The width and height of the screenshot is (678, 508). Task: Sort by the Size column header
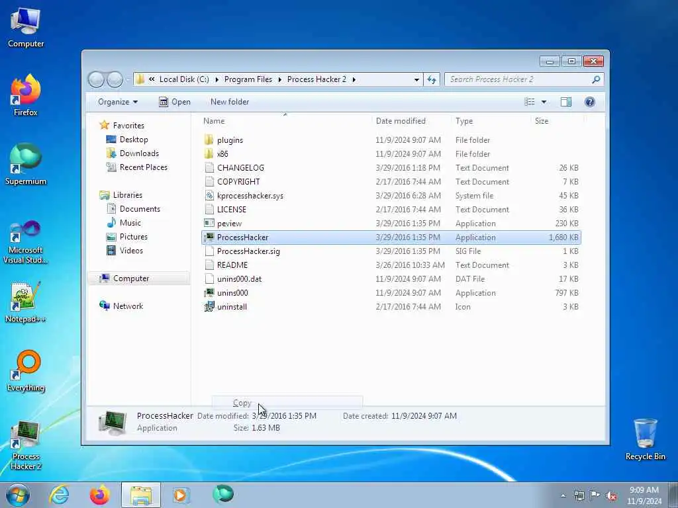pos(557,121)
